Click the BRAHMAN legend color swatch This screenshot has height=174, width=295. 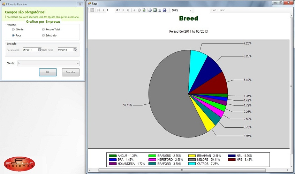[x=192, y=156]
